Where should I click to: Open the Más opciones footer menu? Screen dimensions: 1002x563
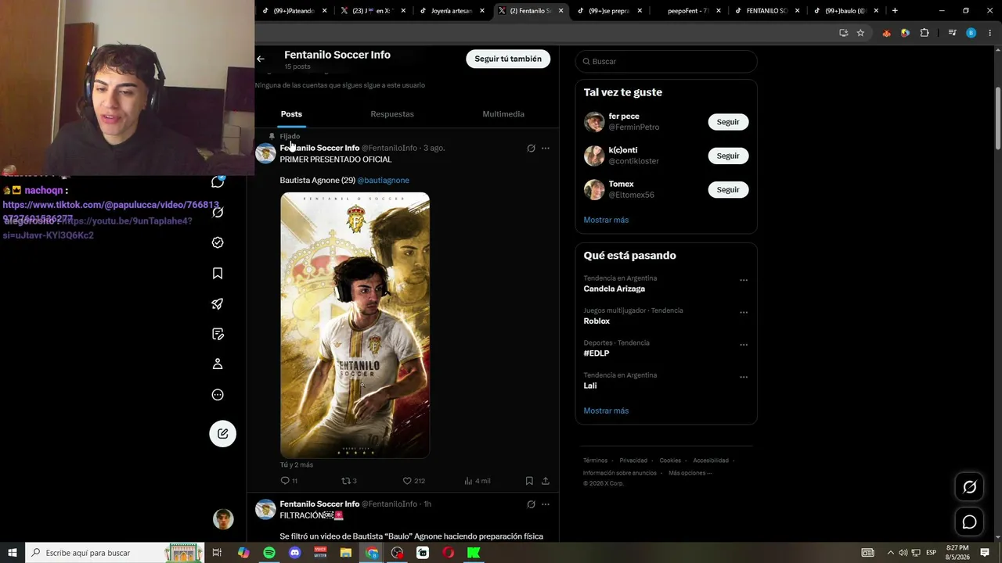click(x=690, y=473)
